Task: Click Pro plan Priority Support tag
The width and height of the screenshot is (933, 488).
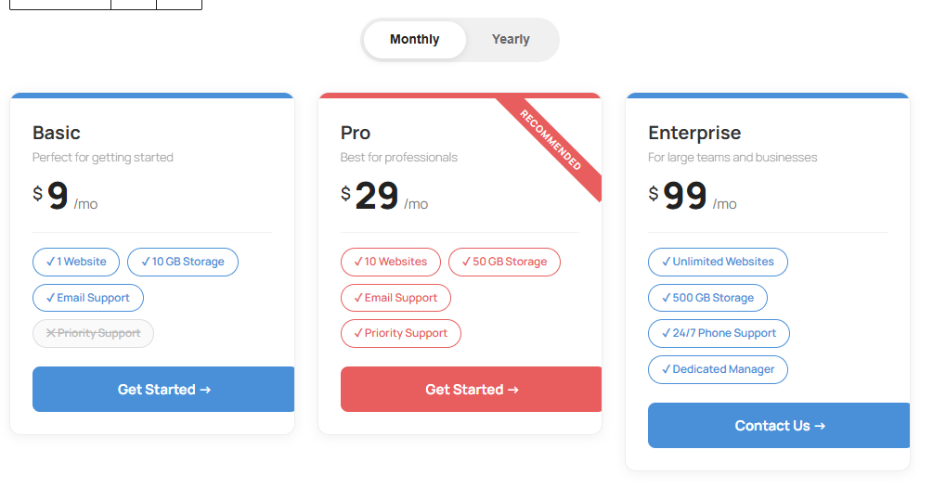Action: (400, 334)
